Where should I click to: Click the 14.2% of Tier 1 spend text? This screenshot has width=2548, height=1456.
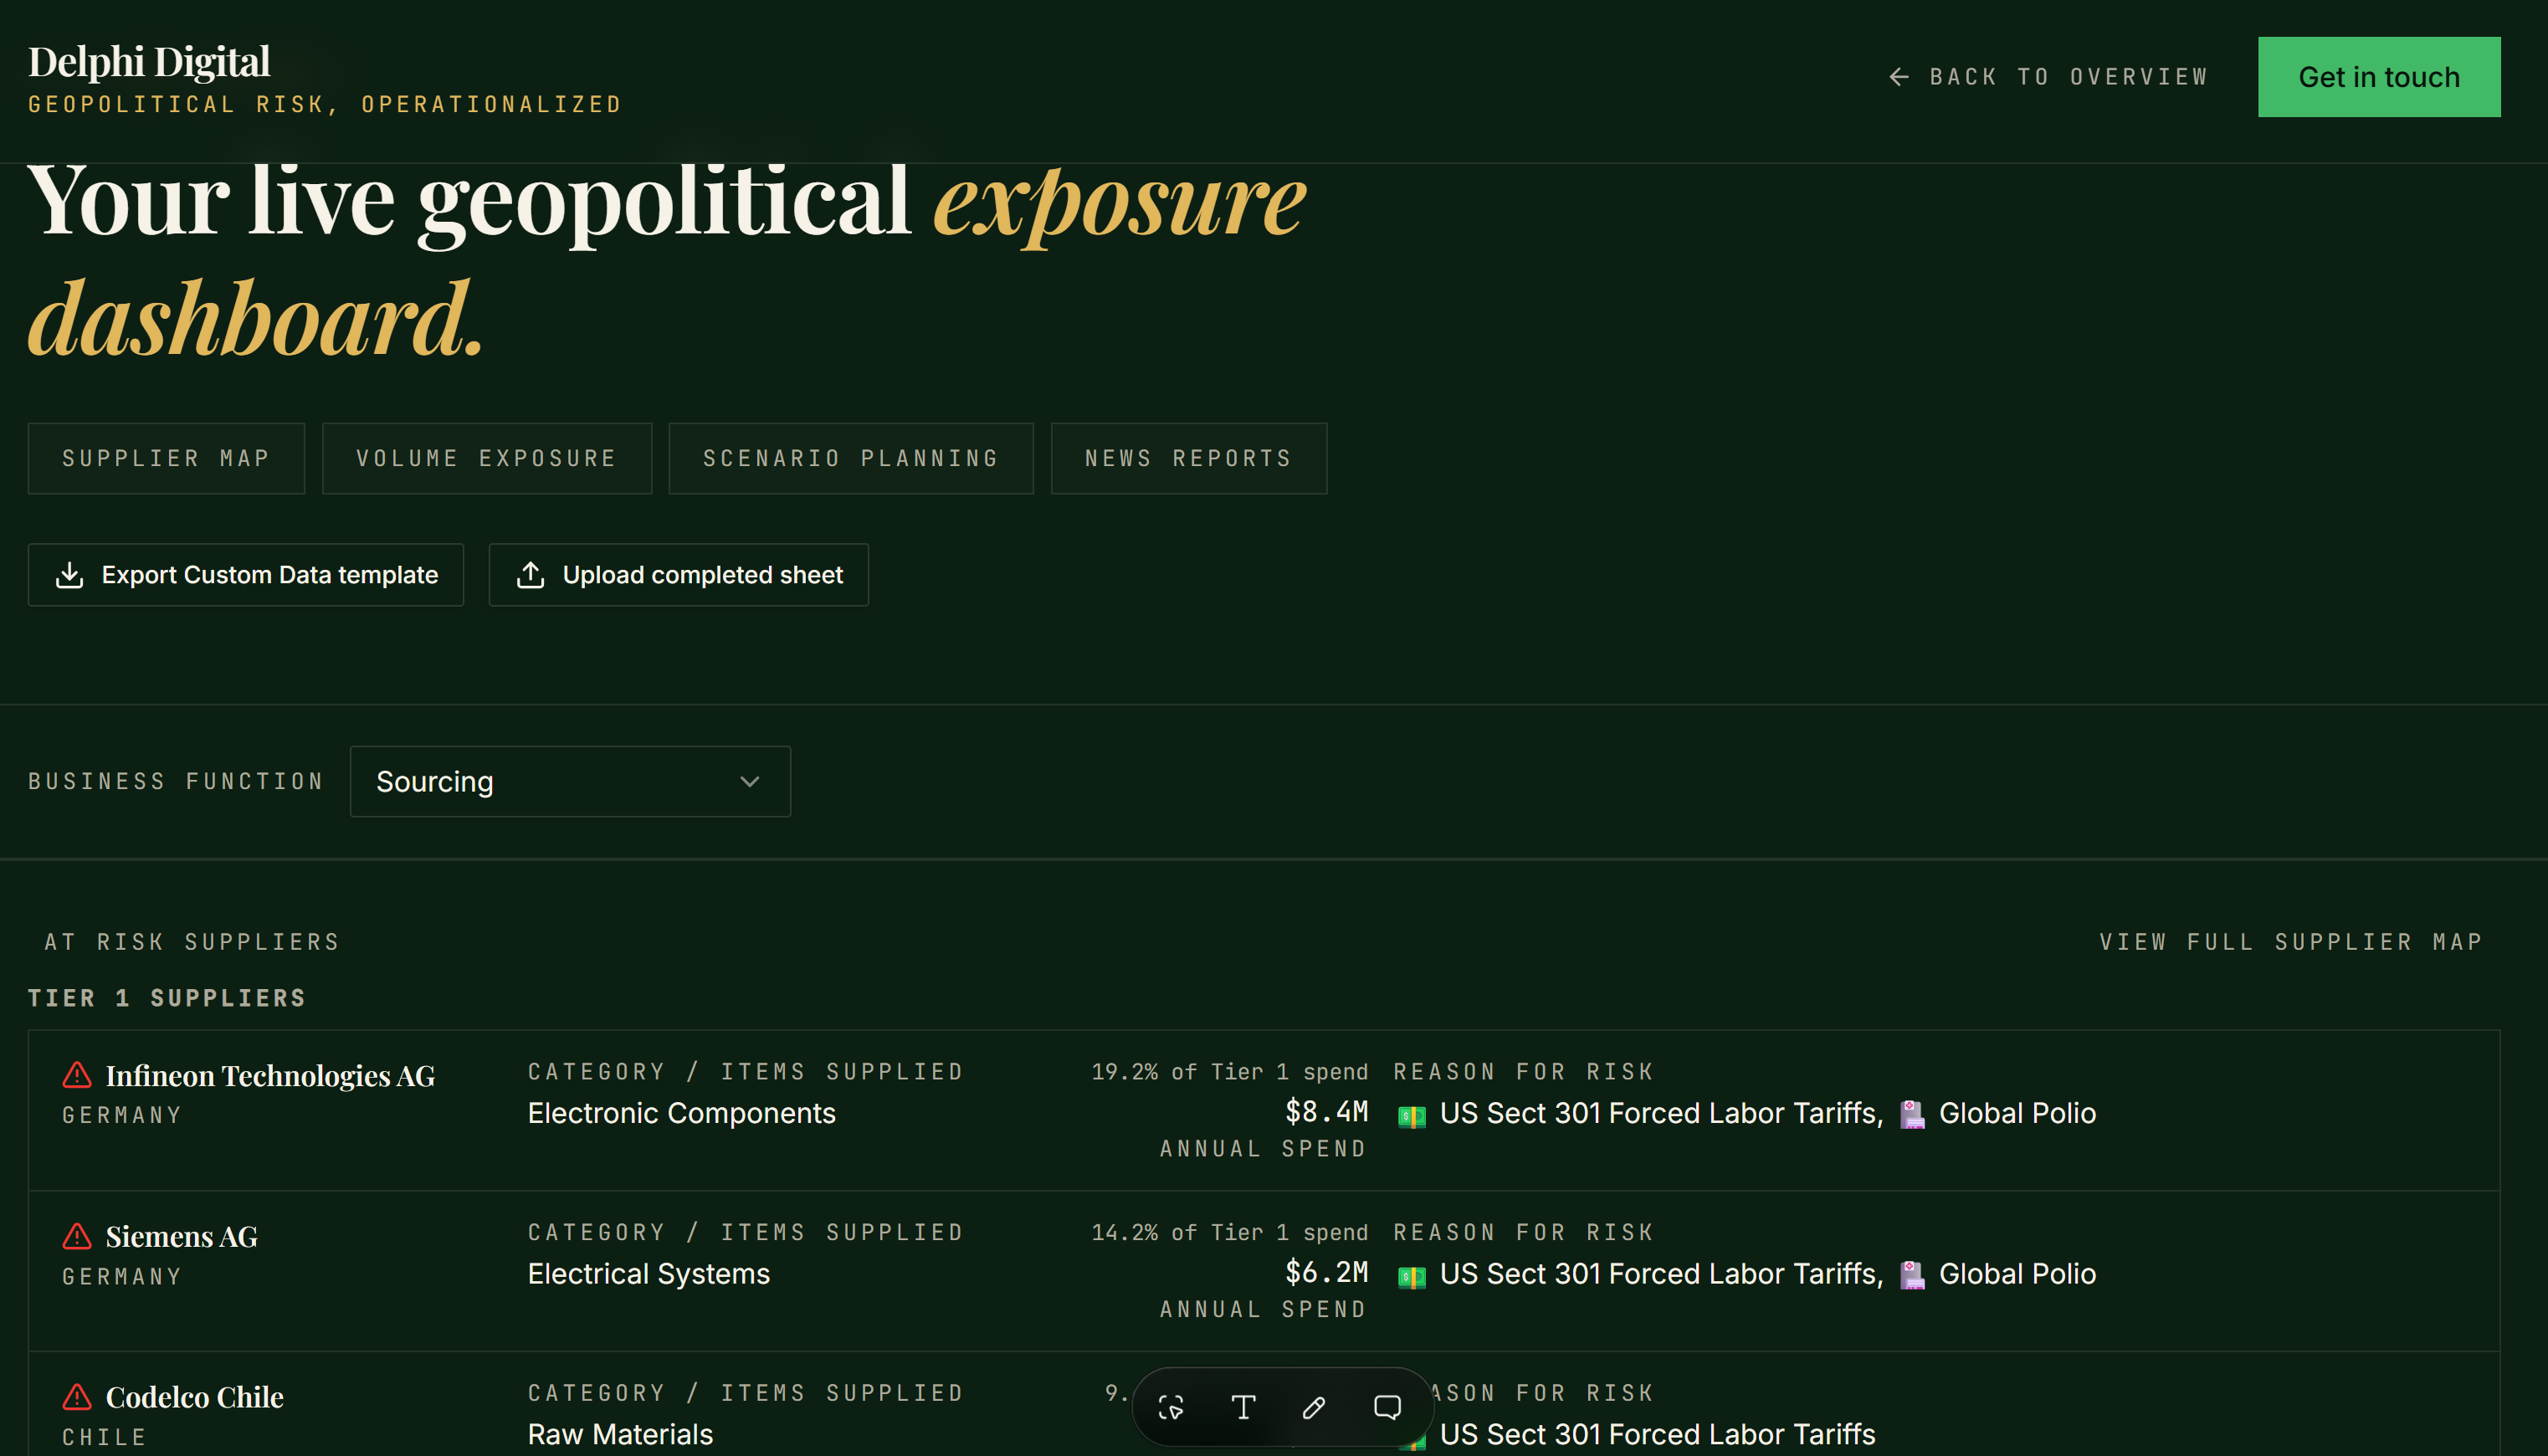tap(1230, 1233)
